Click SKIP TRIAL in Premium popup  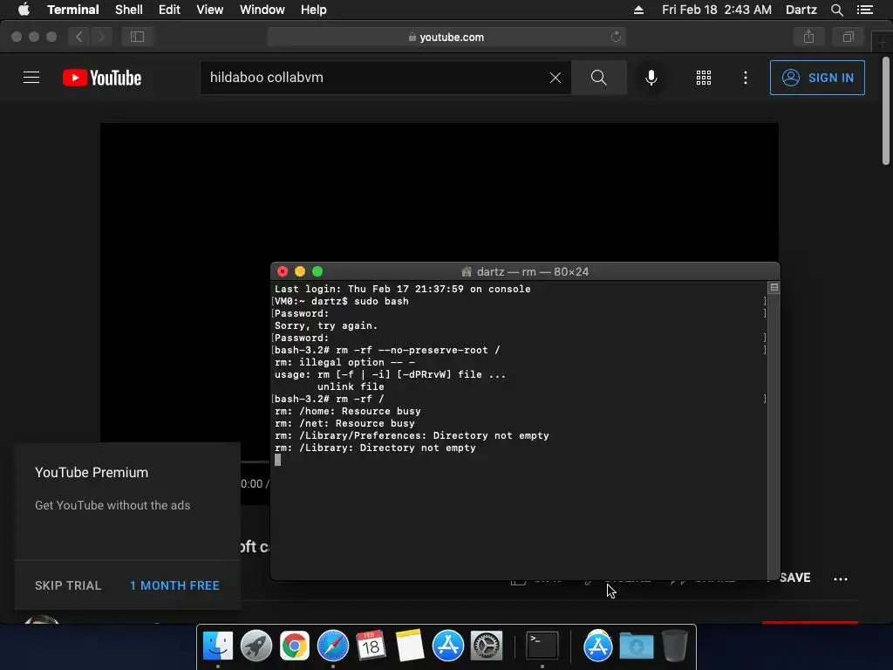[68, 585]
